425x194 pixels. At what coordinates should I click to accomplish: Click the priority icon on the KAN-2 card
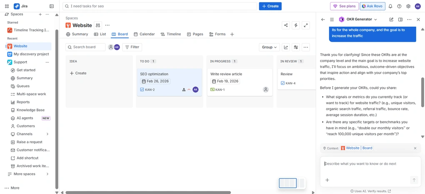tap(189, 90)
